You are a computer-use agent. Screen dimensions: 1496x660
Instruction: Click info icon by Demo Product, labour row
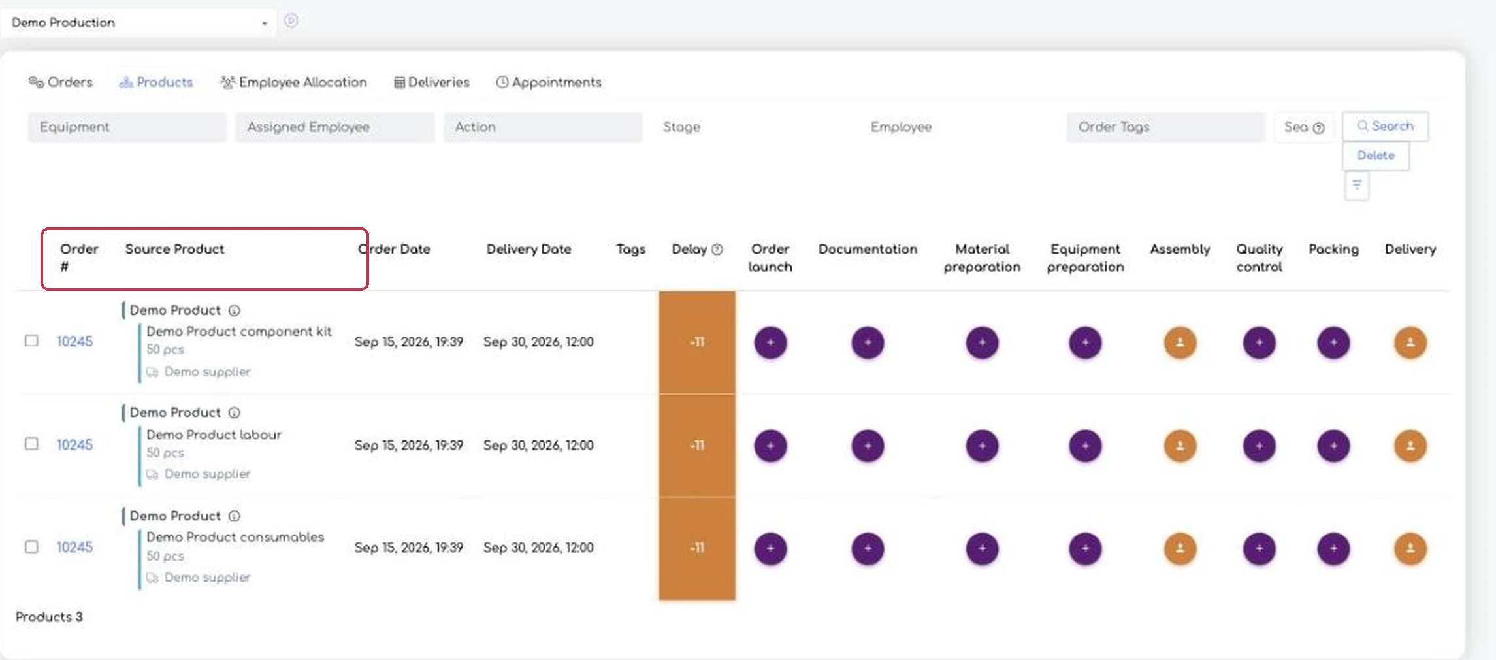235,413
